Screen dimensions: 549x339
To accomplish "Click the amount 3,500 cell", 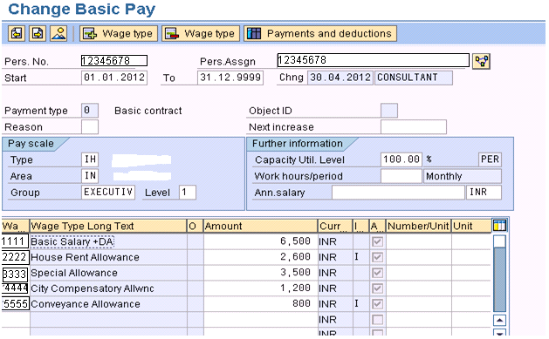I will point(260,273).
